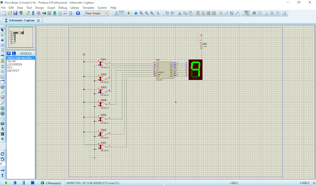The width and height of the screenshot is (316, 186).
Task: Toggle switch SW2 on the schematic
Action: tap(104, 78)
